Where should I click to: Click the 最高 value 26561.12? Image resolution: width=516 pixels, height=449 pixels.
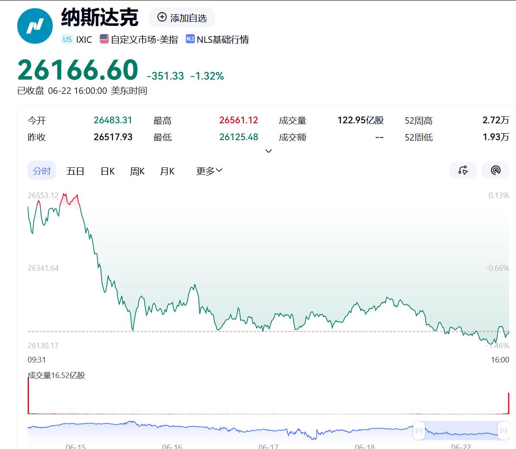click(239, 120)
